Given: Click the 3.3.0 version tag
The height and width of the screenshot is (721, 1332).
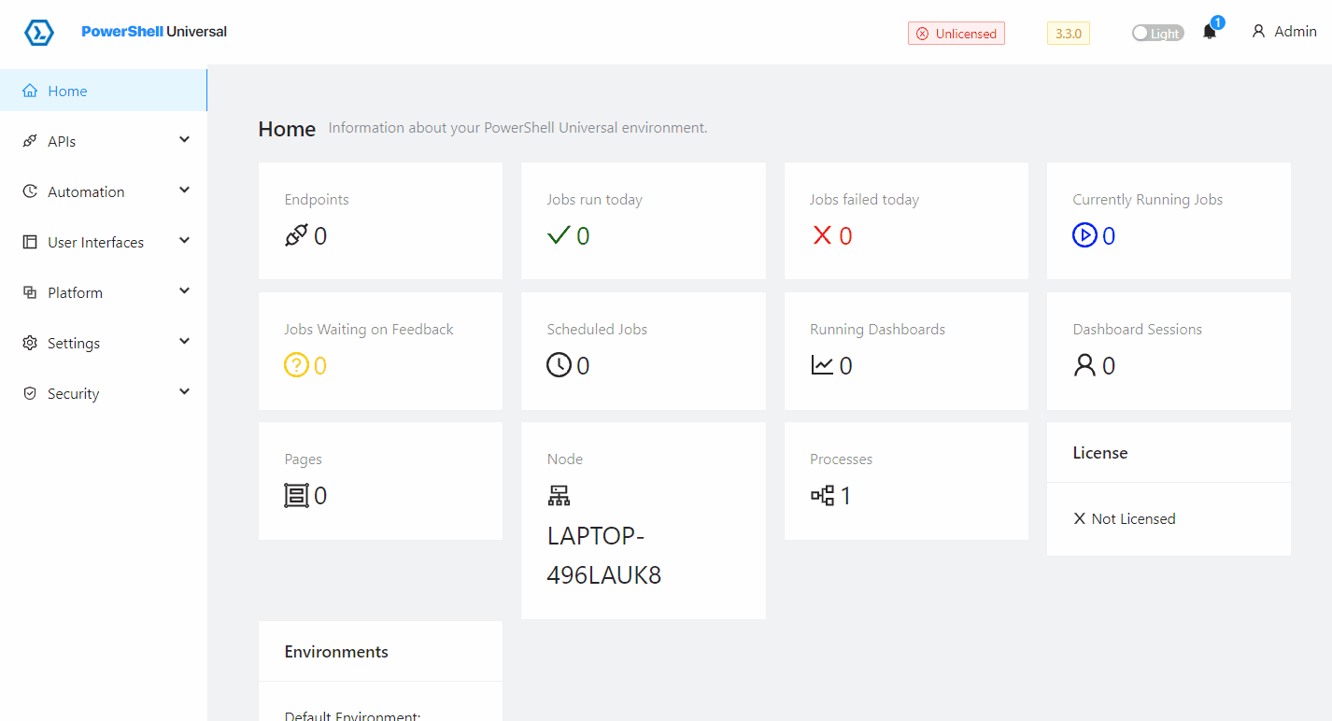Looking at the screenshot, I should (x=1069, y=34).
